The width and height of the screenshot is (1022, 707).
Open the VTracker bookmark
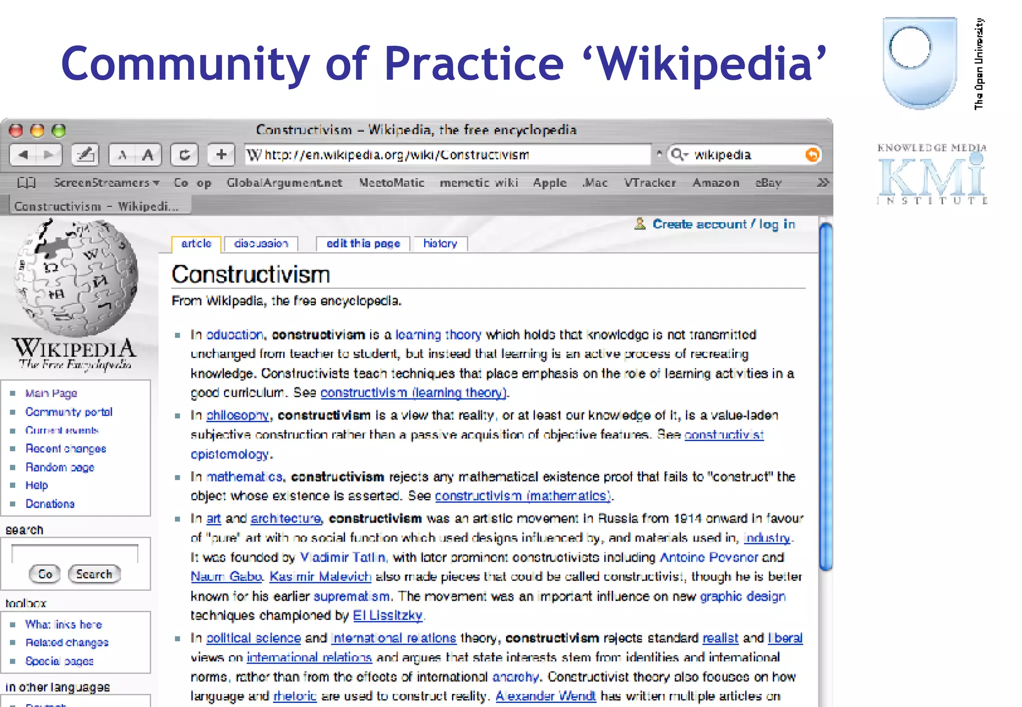pos(650,183)
